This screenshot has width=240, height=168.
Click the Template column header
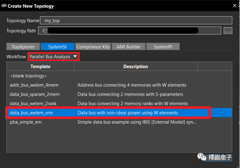click(x=41, y=66)
